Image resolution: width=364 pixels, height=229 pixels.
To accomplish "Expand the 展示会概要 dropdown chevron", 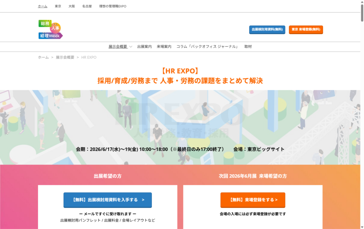I will (x=131, y=47).
